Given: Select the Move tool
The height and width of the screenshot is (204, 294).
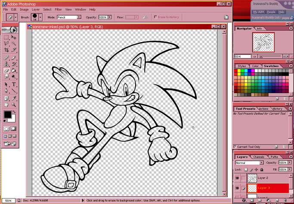Looking at the screenshot, I should 13,37.
